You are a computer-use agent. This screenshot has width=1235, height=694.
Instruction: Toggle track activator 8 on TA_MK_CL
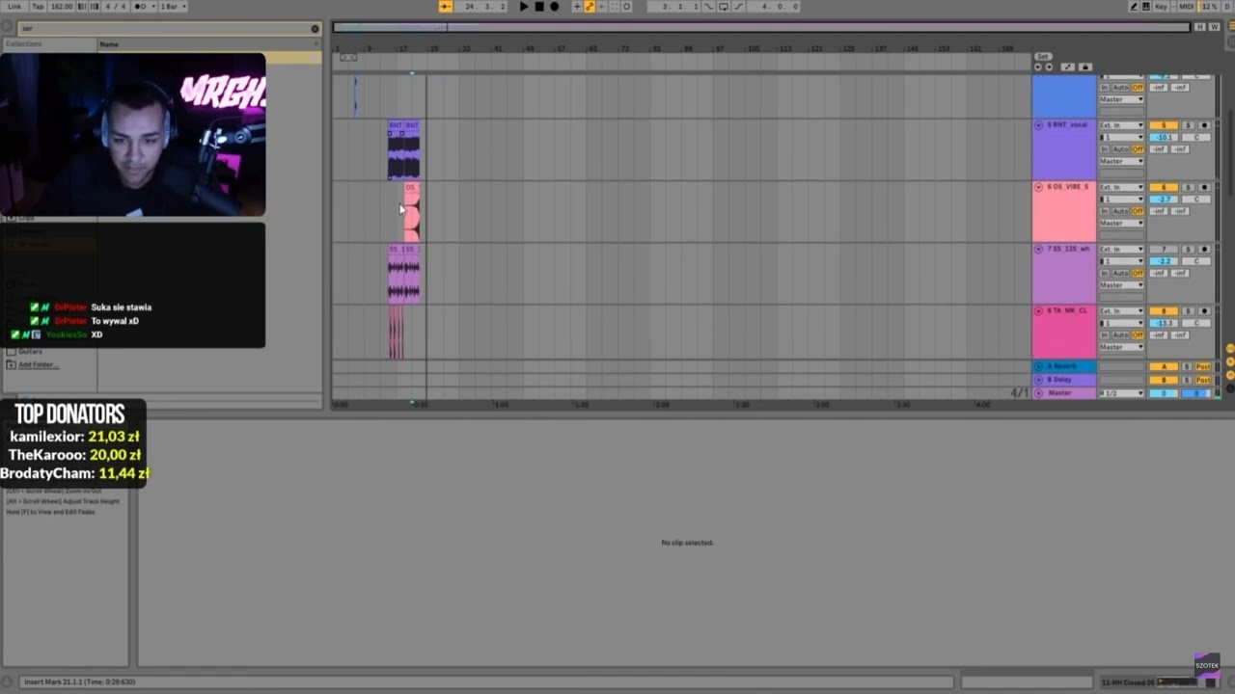(1164, 310)
